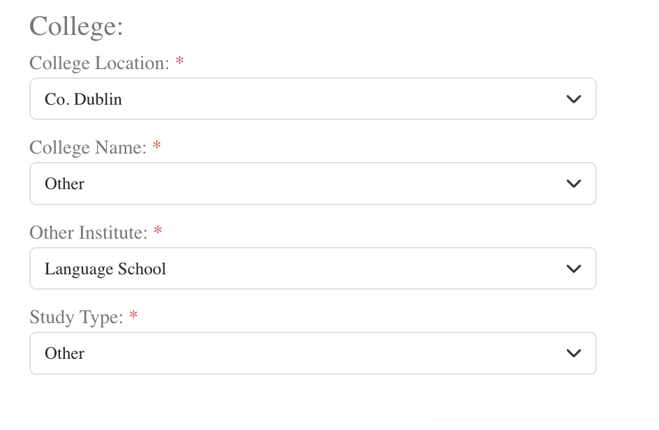Screen dimensions: 659x430
Task: Click the chevron arrow in College Location field
Action: click(574, 99)
